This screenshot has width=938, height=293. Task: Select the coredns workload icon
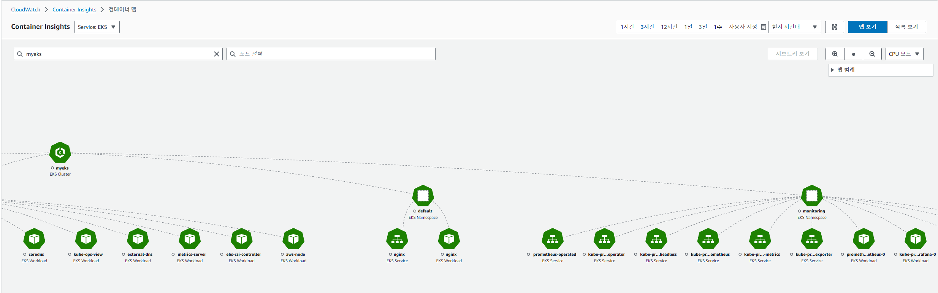tap(34, 239)
